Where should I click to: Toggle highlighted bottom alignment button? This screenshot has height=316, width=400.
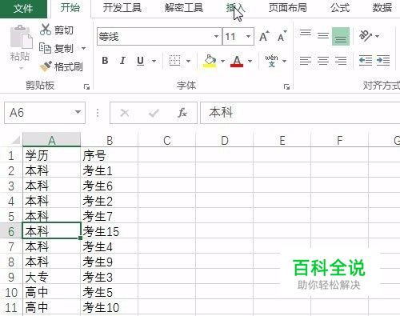[x=341, y=36]
